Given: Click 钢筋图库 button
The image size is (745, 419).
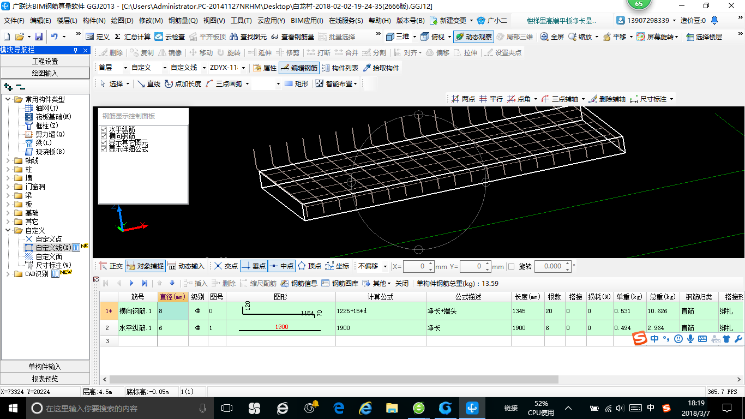Looking at the screenshot, I should click(x=340, y=283).
